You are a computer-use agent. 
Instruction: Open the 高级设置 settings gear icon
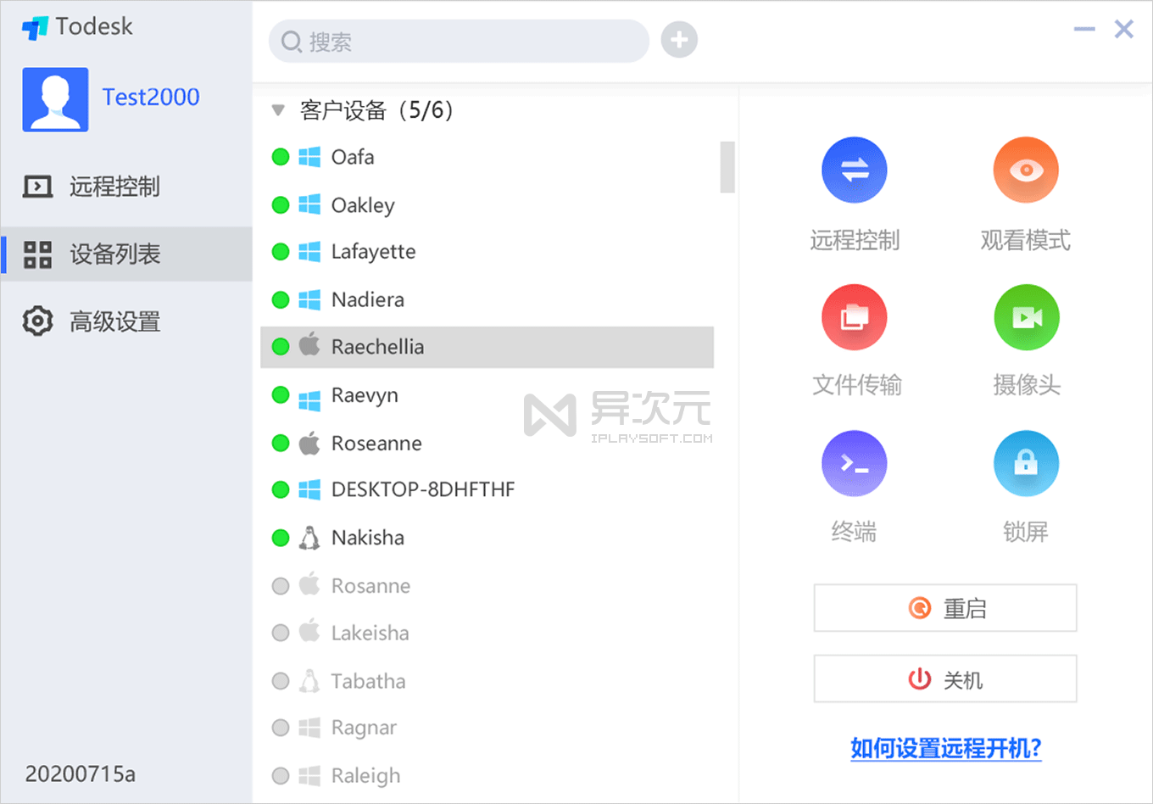tap(37, 321)
